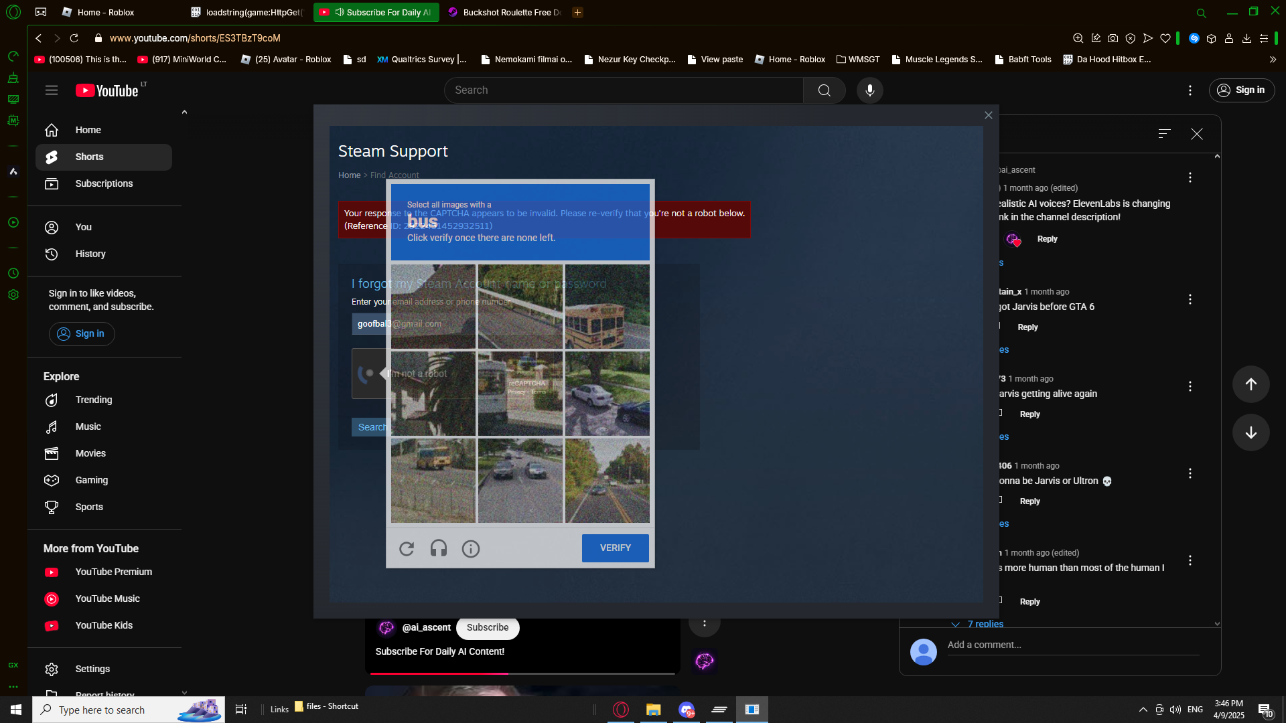Open Settings in the YouTube sidebar
Image resolution: width=1286 pixels, height=723 pixels.
[x=104, y=669]
